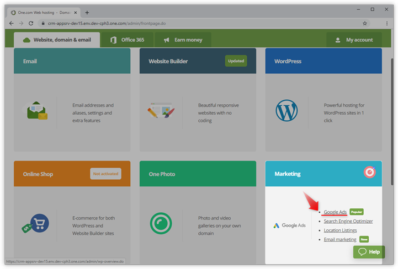Click the page vertical scrollbar

[x=392, y=122]
